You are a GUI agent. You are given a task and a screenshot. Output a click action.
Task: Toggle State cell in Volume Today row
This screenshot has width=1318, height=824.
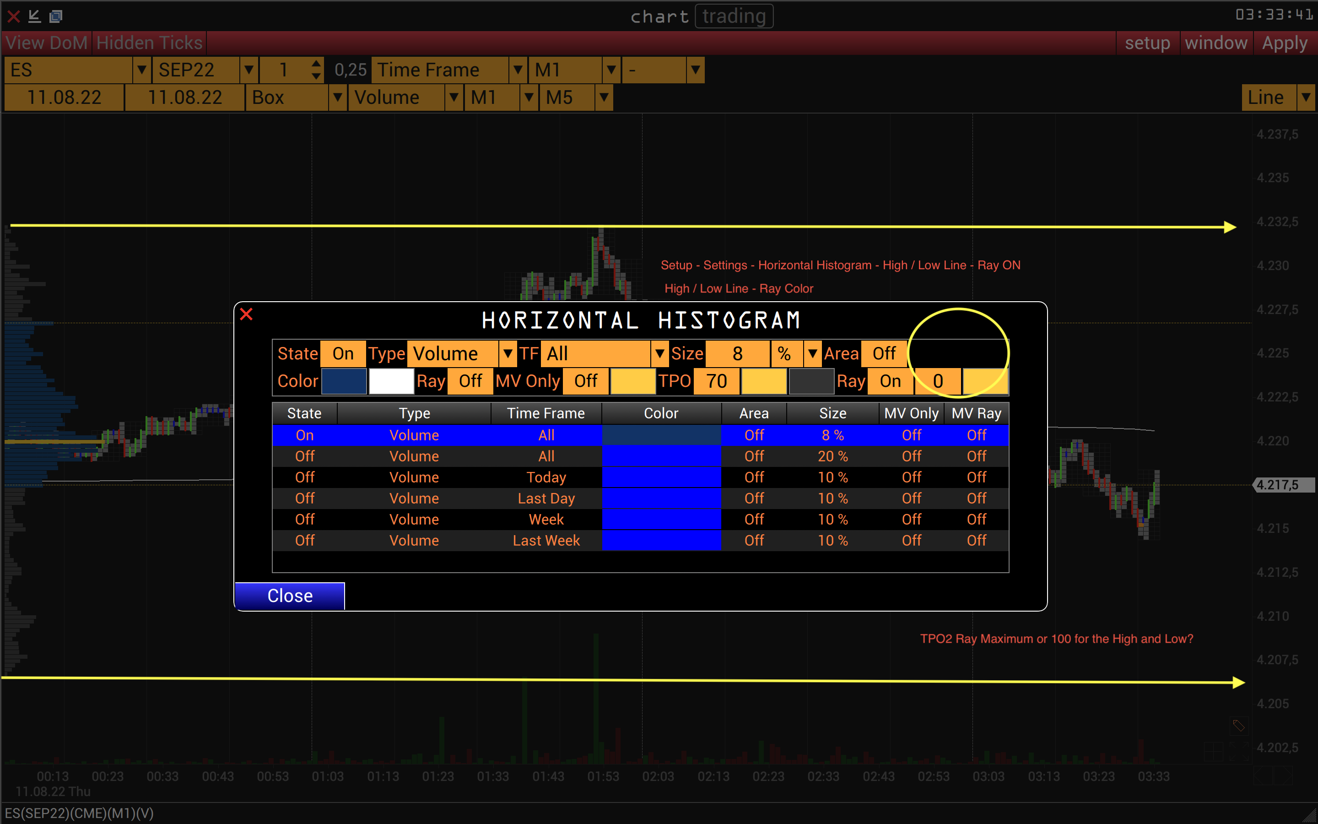(x=304, y=477)
